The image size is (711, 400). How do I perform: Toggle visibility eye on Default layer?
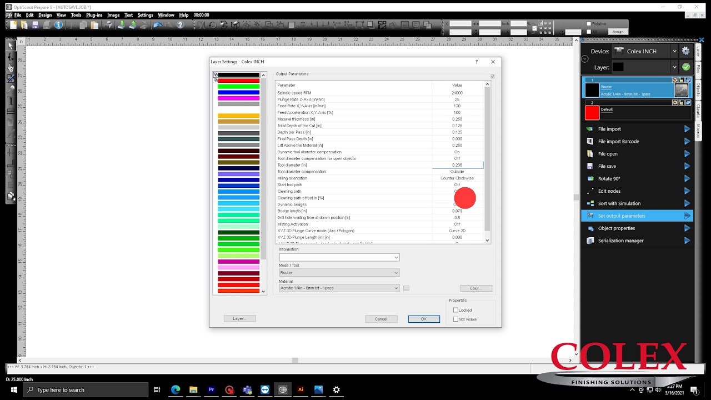tap(675, 103)
